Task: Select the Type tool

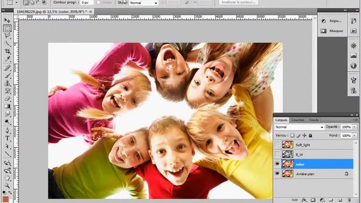Action: [x=7, y=138]
